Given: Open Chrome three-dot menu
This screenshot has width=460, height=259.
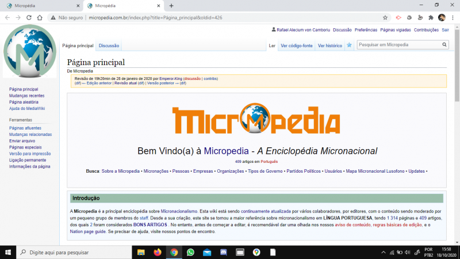Looking at the screenshot, I should 453,18.
